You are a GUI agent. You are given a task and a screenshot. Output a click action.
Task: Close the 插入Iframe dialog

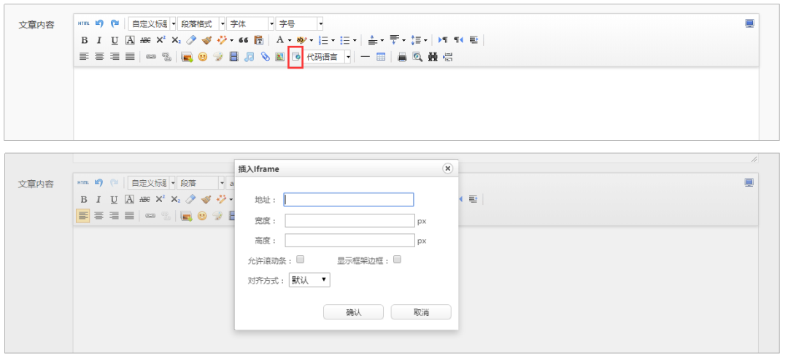[x=447, y=168]
